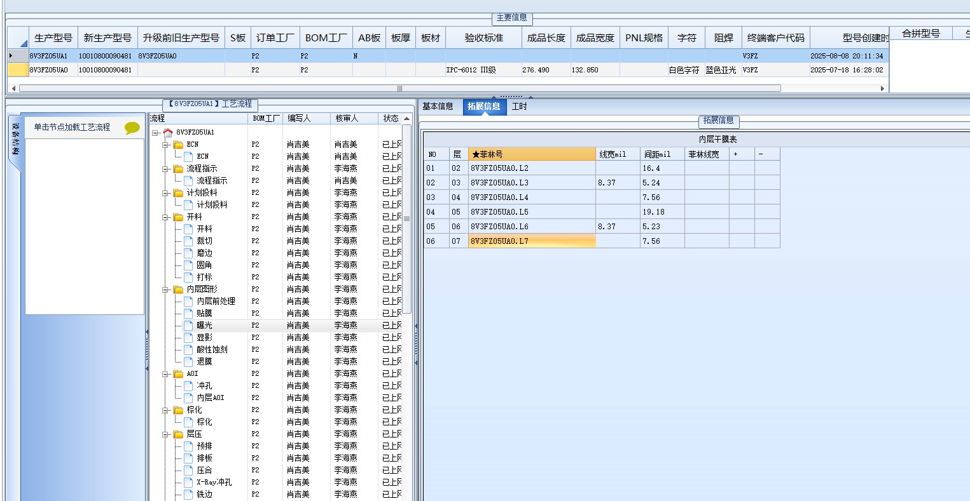Click the document icon beside 内层前处理
This screenshot has width=970, height=501.
pyautogui.click(x=188, y=301)
